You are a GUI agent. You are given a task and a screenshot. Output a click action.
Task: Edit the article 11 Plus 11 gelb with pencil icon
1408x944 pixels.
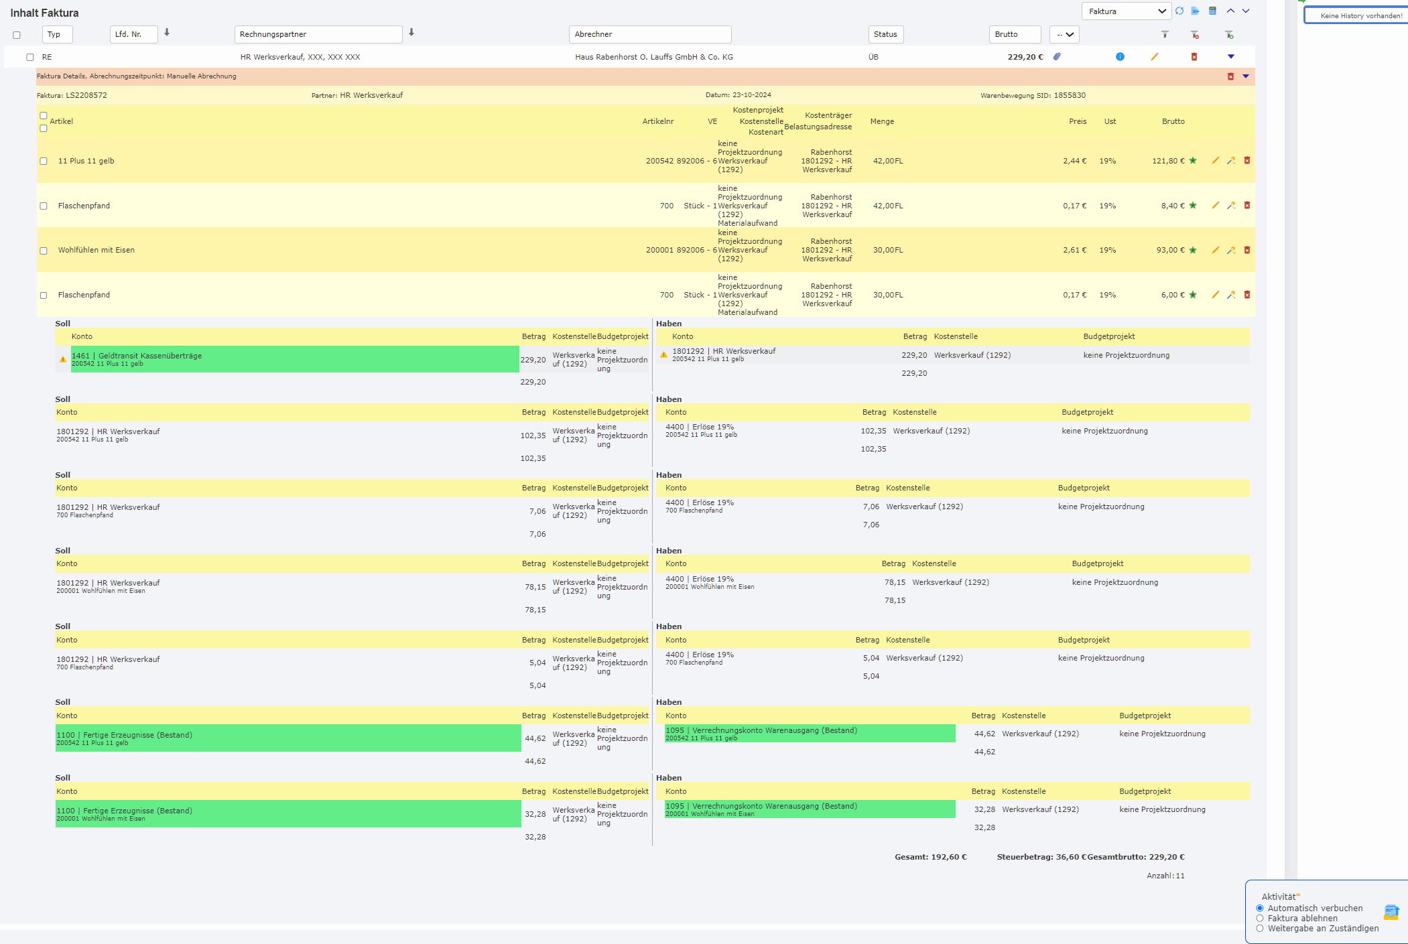pyautogui.click(x=1216, y=161)
